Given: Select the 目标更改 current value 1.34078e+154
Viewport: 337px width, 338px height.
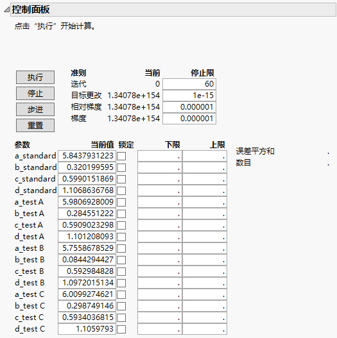Looking at the screenshot, I should click(134, 96).
